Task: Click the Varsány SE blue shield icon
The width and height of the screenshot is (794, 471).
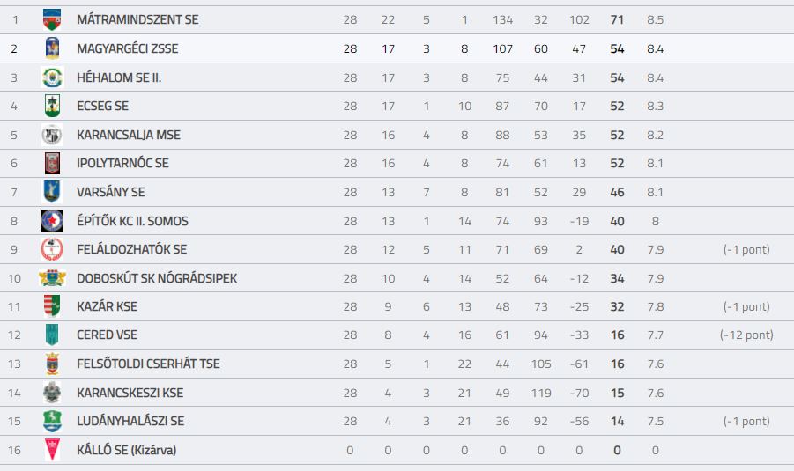Action: 52,192
